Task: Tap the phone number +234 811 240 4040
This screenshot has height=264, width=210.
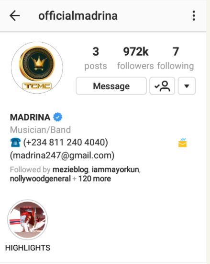Action: coord(66,143)
